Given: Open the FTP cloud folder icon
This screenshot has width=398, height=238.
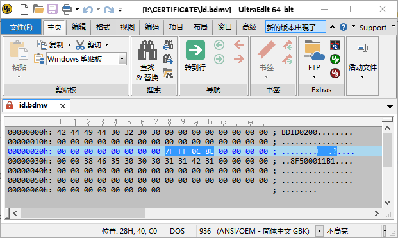Looking at the screenshot, I should pyautogui.click(x=314, y=50).
